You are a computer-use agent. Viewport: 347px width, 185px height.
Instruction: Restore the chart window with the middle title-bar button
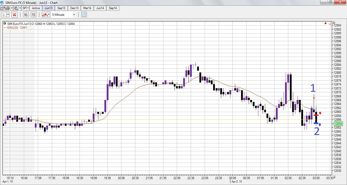330,2
